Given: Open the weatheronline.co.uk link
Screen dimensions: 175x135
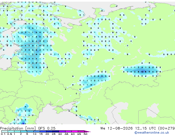Looking at the screenshot, I should tap(152, 133).
